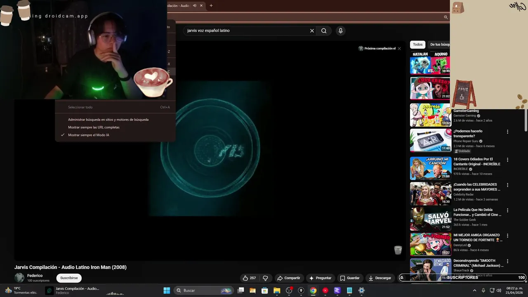Open 'Cuando las CELEBRIDADES sorprenden' video title
This screenshot has height=297, width=528.
[476, 187]
